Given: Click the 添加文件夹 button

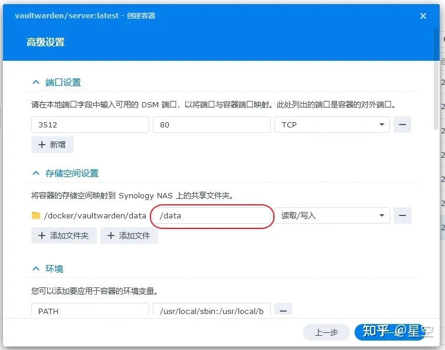Looking at the screenshot, I should pos(64,235).
